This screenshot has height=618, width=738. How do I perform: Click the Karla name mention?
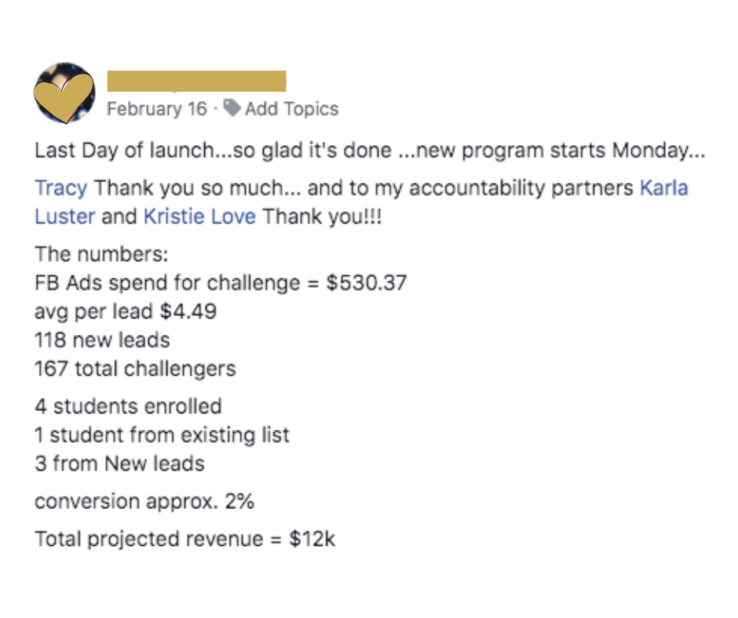(664, 188)
